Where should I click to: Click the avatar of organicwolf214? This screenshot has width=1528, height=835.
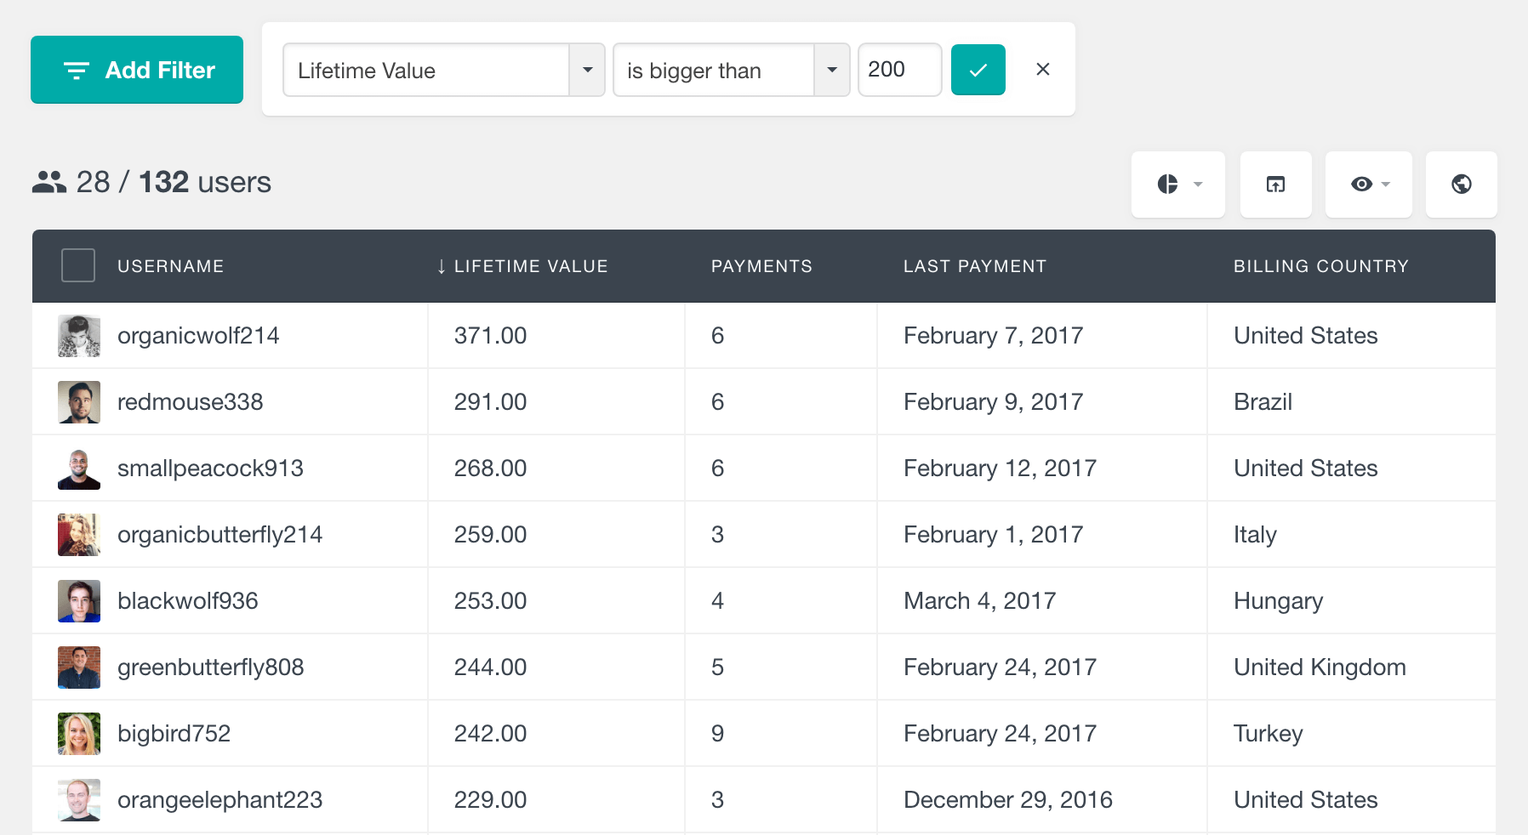[79, 336]
